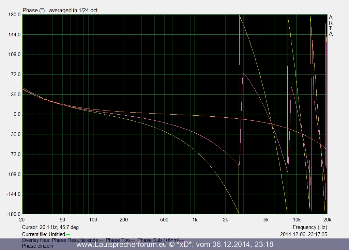Click the 0.0 degree Y-axis label
This screenshot has height=250, width=349.
tap(15, 114)
